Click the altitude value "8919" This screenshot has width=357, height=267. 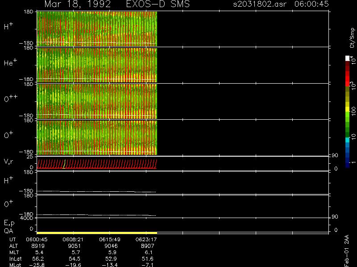pyautogui.click(x=38, y=246)
